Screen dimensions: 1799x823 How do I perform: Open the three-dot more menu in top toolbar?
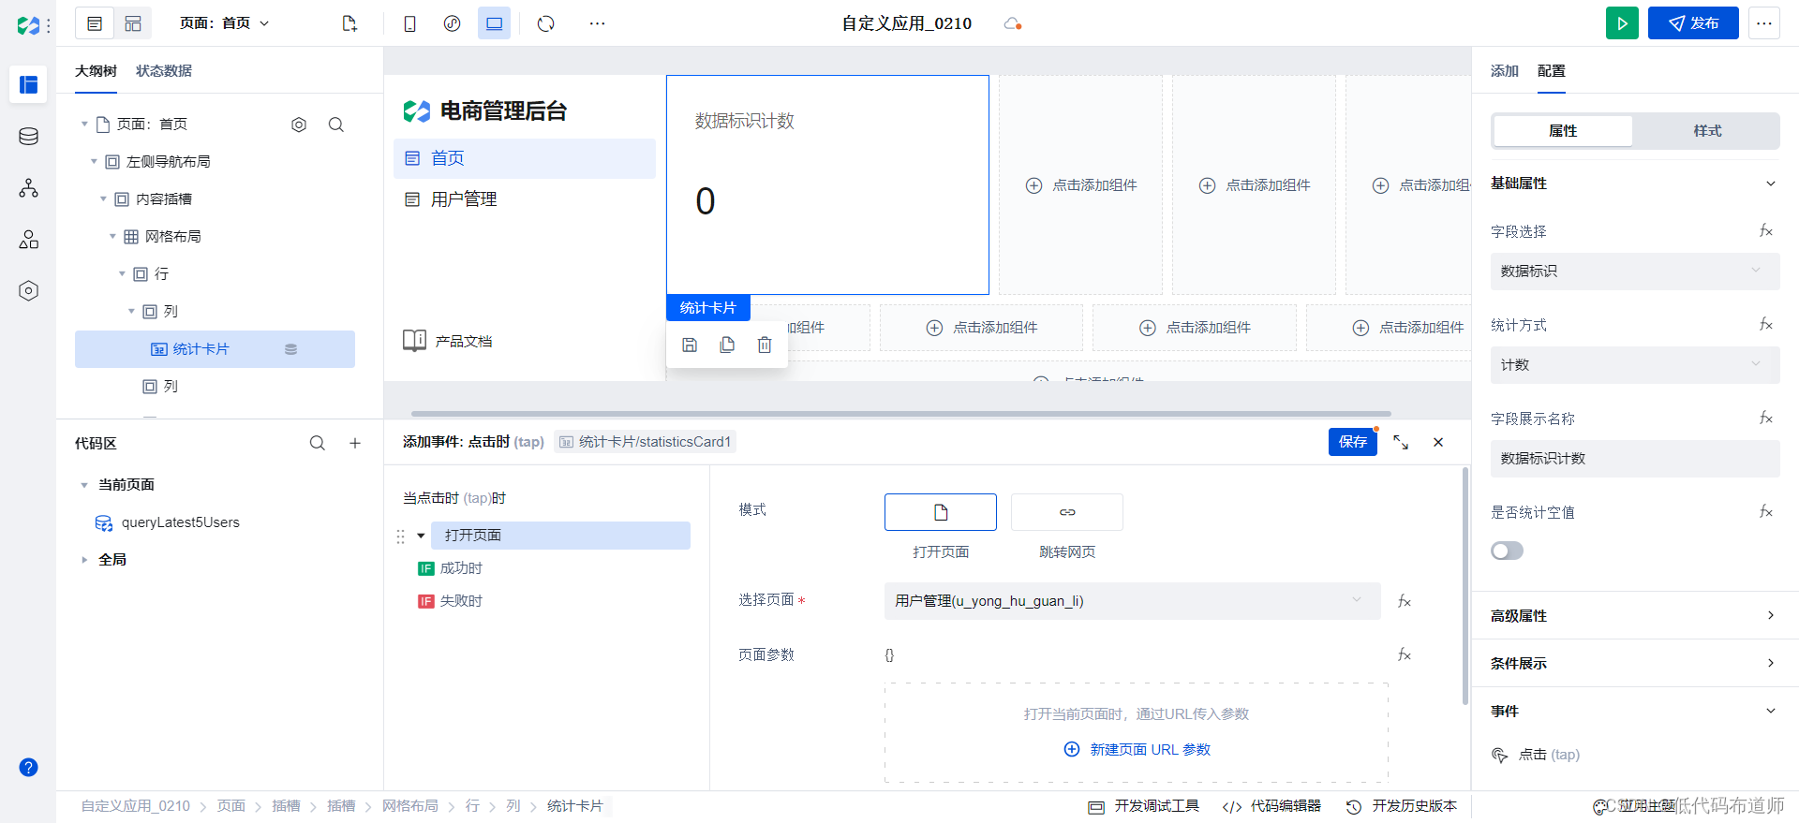point(597,23)
